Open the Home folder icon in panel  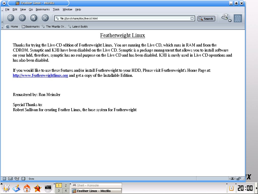click(x=27, y=188)
